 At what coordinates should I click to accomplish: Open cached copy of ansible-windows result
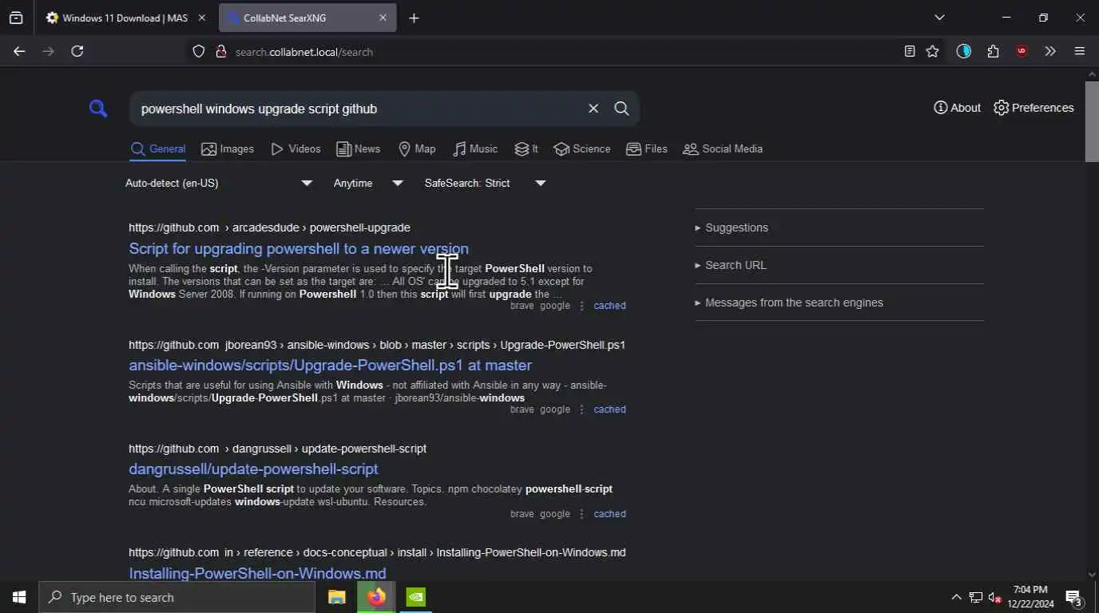609,409
